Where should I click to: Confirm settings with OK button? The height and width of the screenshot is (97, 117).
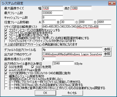click(45, 93)
